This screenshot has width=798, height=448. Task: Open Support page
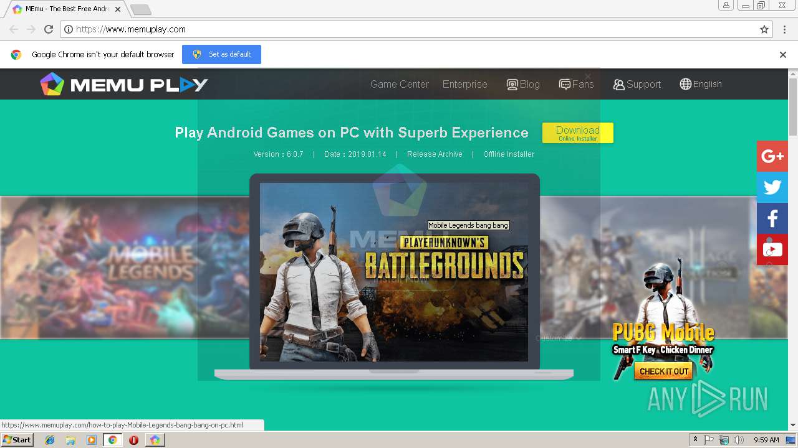click(x=637, y=84)
